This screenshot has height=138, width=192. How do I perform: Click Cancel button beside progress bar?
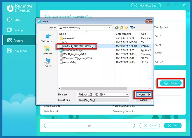150,125
